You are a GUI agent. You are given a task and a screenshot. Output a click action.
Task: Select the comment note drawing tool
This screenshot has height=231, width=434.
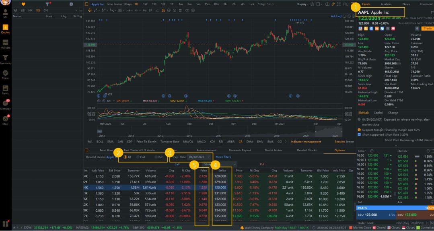(x=150, y=10)
